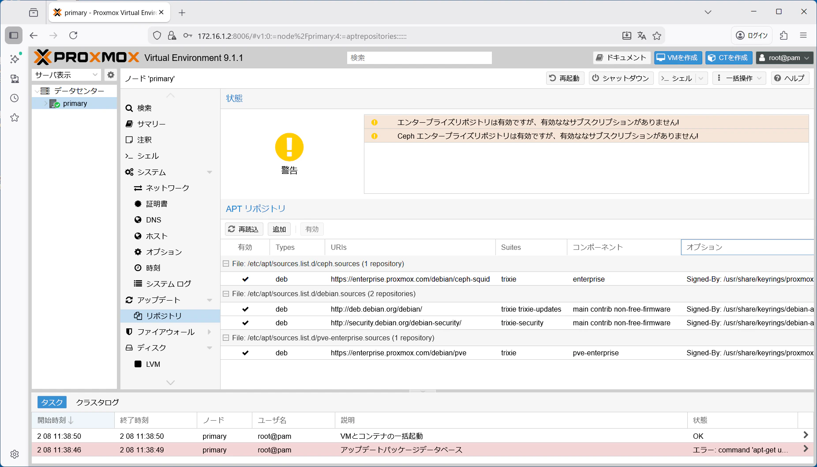Collapse the ディスク menu section
Viewport: 817px width, 467px height.
click(x=210, y=348)
